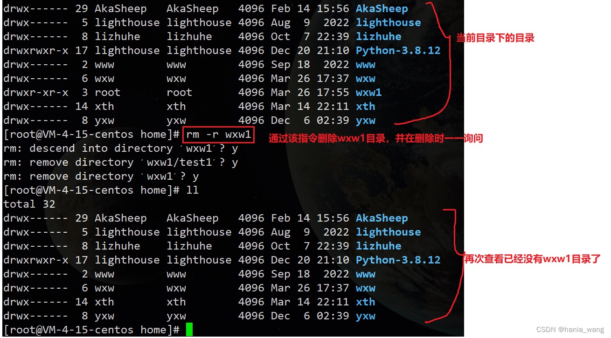Click blue lighthouse name dated Aug 9 2022, upper listing
This screenshot has height=338, width=611.
click(x=388, y=23)
